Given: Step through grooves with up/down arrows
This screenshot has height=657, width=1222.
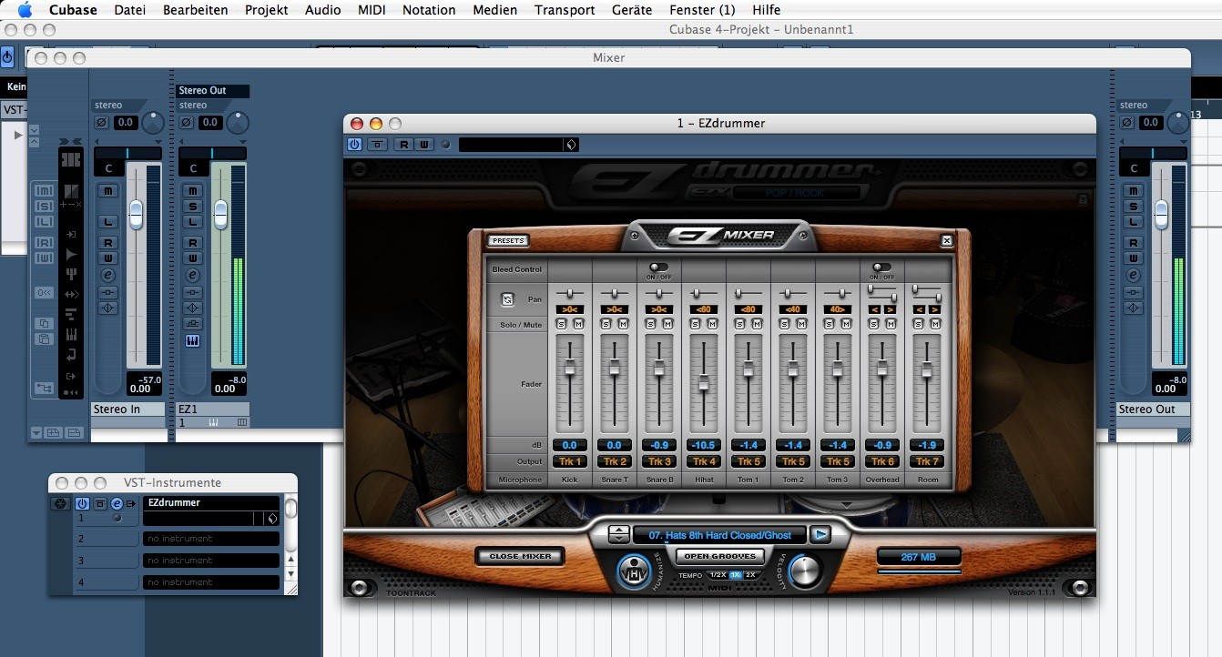Looking at the screenshot, I should point(618,534).
